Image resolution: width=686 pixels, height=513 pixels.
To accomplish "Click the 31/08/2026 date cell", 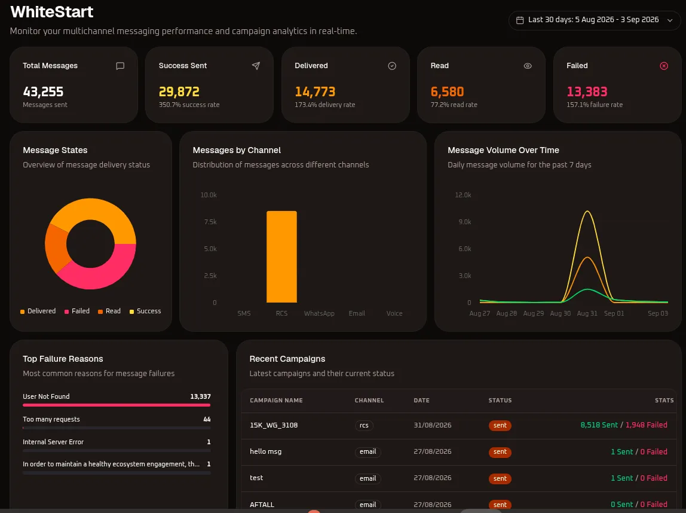I will [x=432, y=426].
